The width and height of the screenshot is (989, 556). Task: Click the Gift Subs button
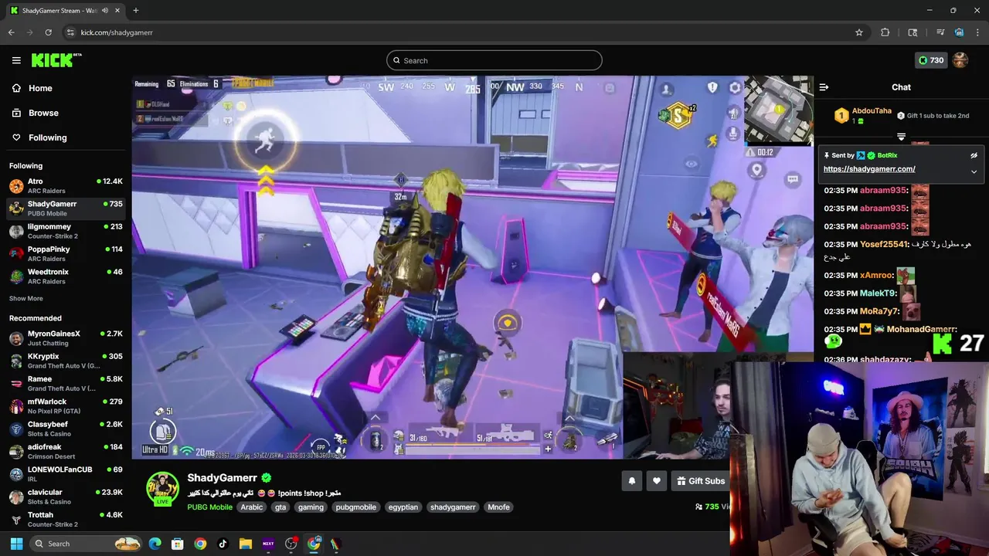pos(701,481)
